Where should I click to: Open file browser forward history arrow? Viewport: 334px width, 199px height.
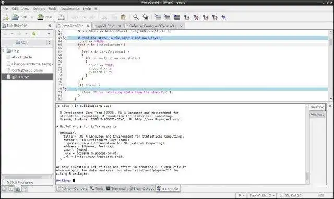pyautogui.click(x=26, y=33)
